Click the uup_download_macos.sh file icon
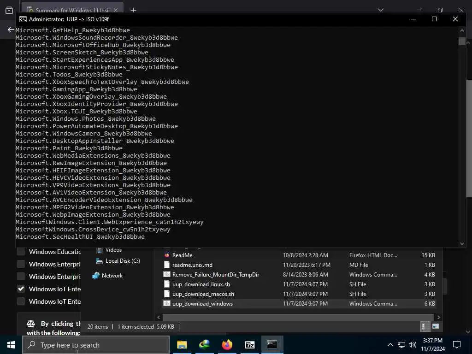Screen dimensions: 472x354 pos(167,294)
